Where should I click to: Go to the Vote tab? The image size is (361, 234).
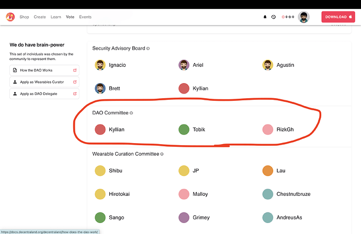click(70, 17)
